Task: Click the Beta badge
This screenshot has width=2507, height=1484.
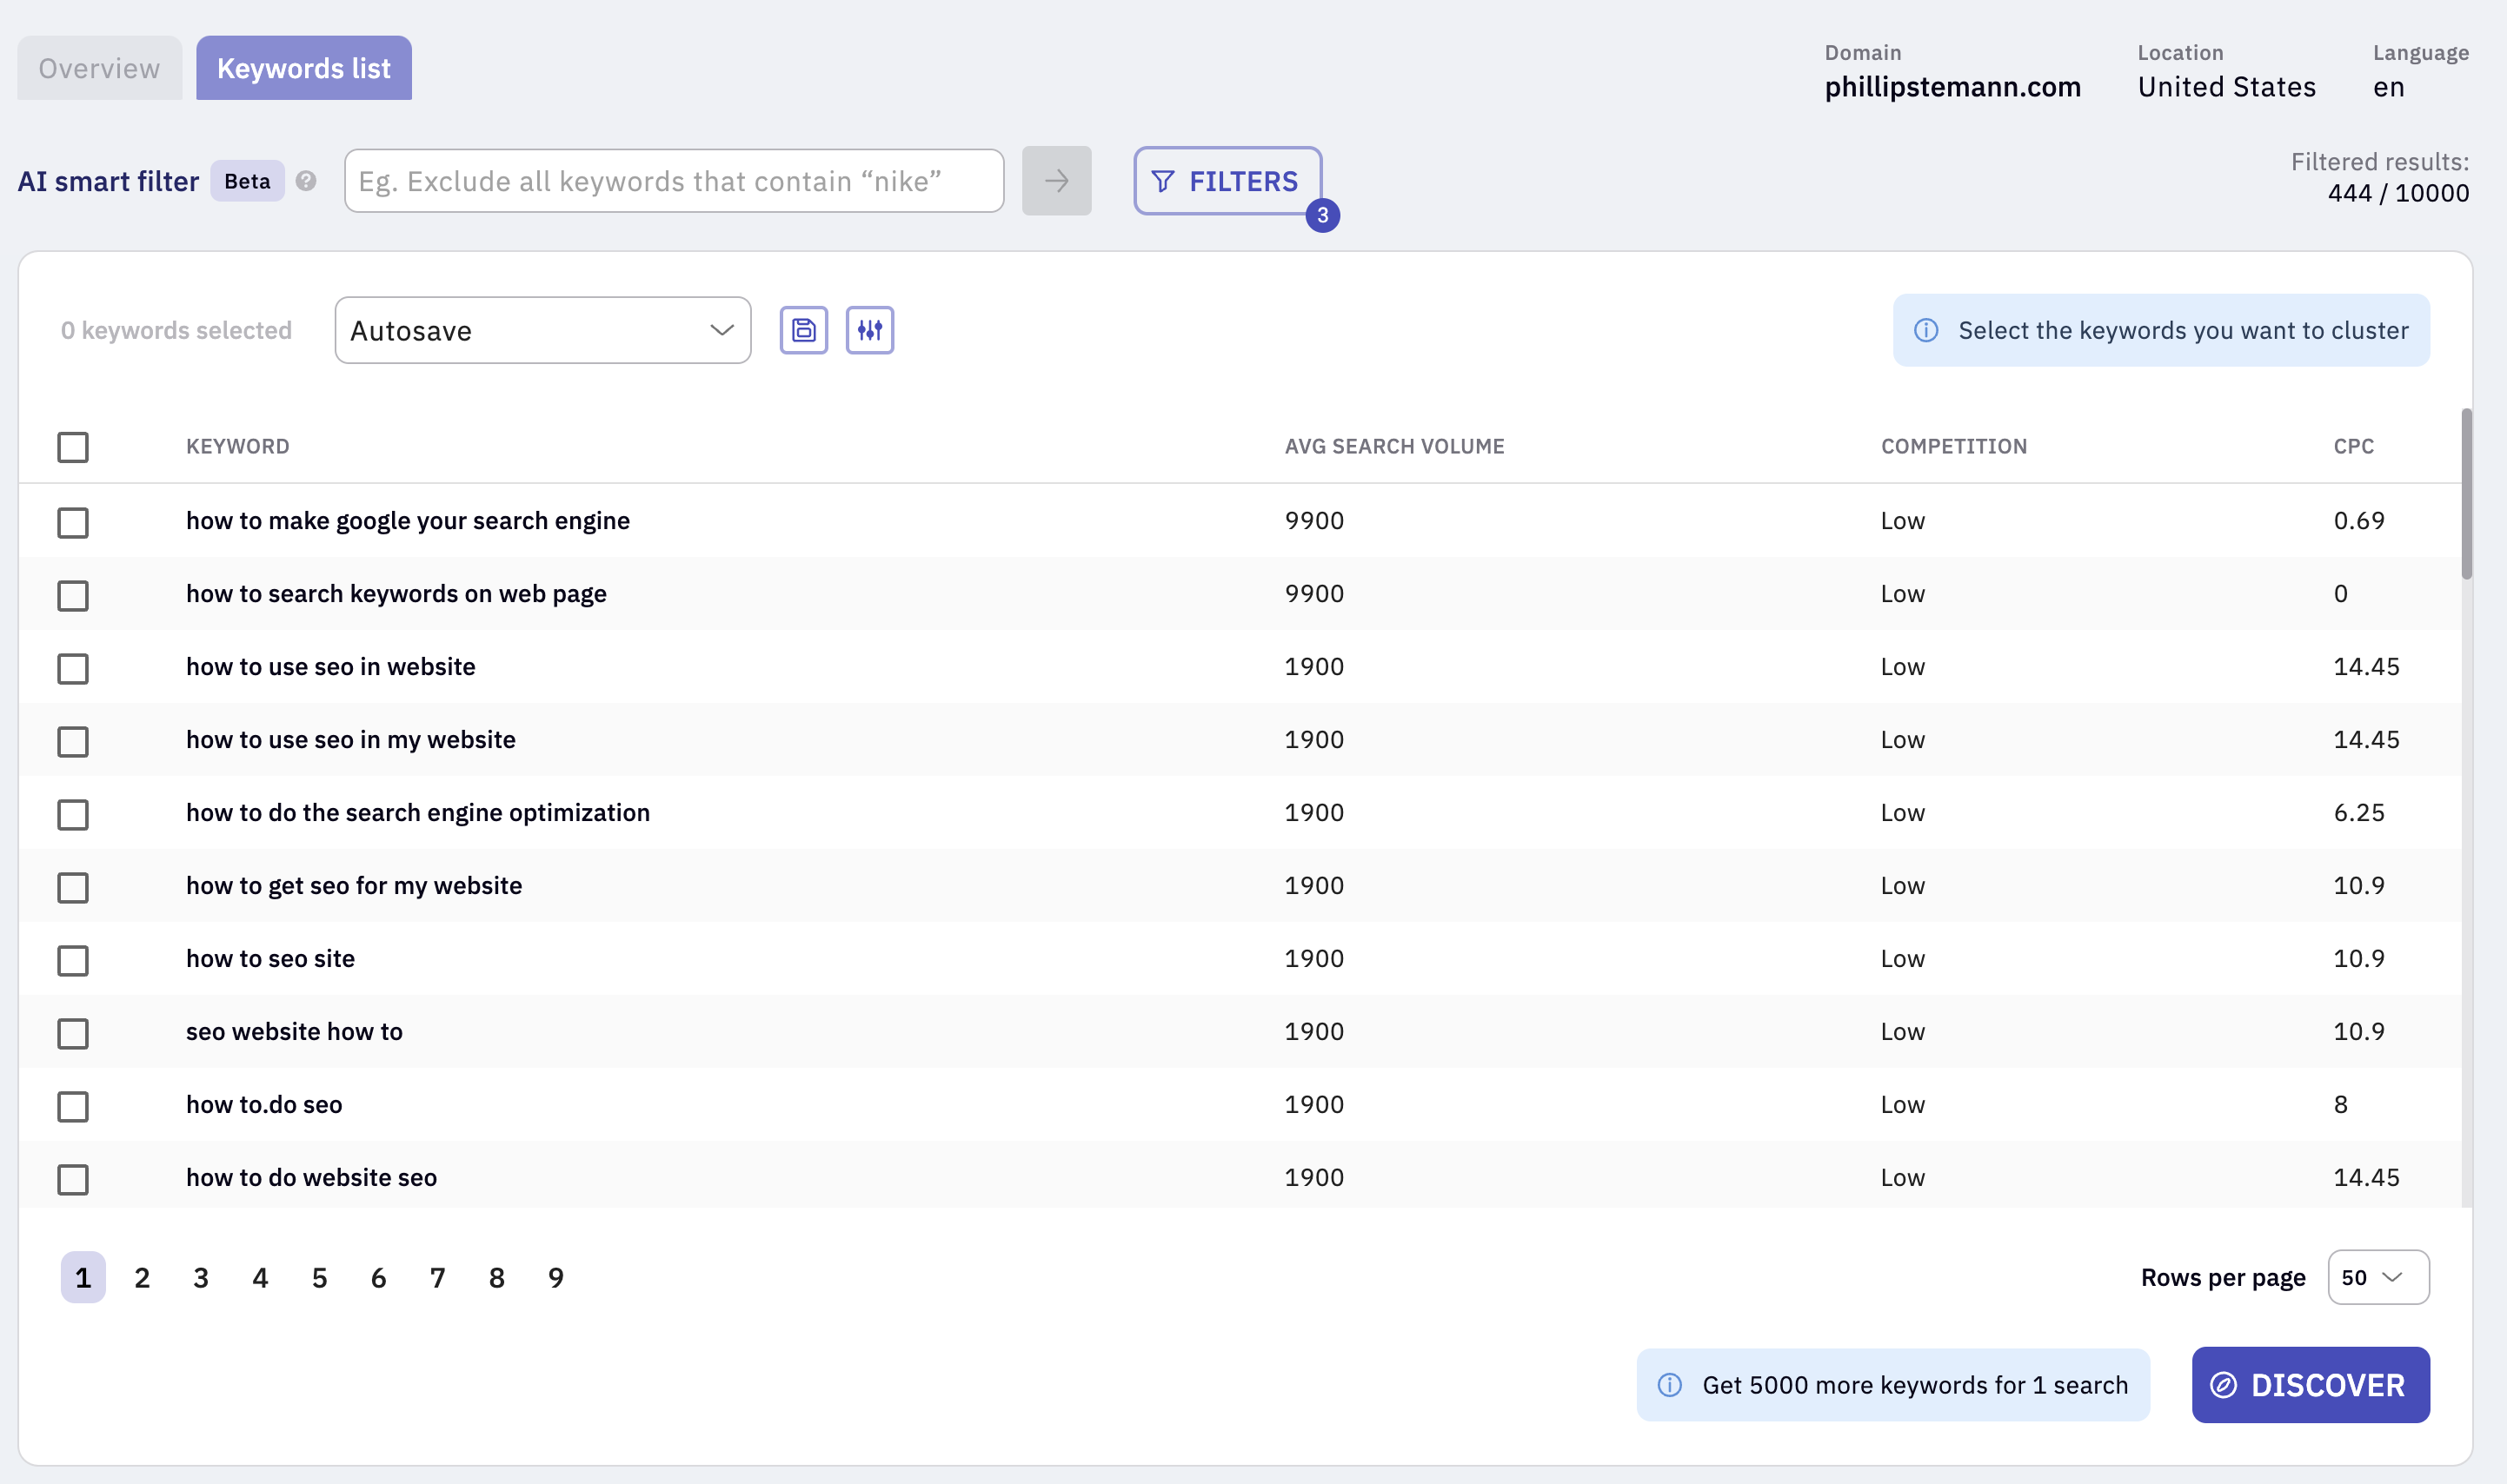Action: point(247,181)
